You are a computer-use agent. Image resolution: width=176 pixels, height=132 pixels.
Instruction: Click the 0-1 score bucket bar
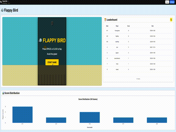tap(22, 115)
